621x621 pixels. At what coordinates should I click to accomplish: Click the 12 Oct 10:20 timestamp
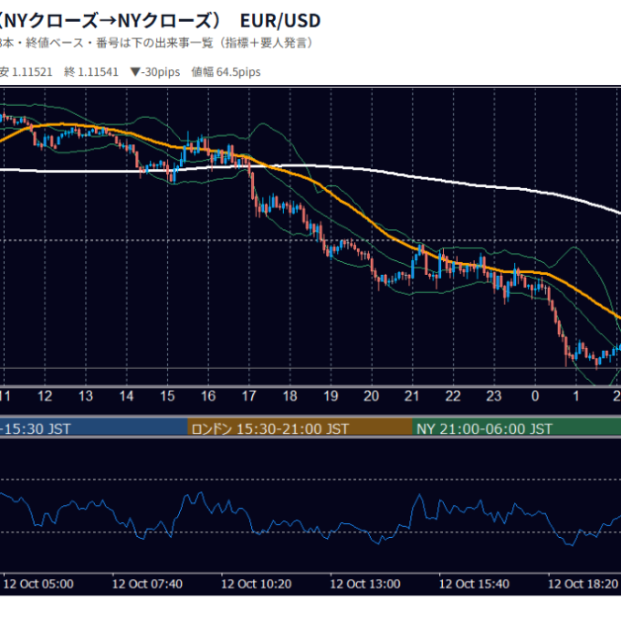(x=257, y=584)
